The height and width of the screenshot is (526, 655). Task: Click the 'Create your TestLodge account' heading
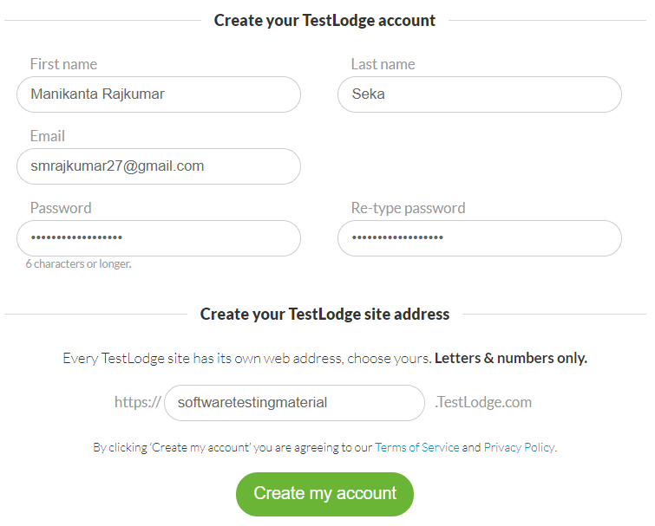(x=324, y=21)
